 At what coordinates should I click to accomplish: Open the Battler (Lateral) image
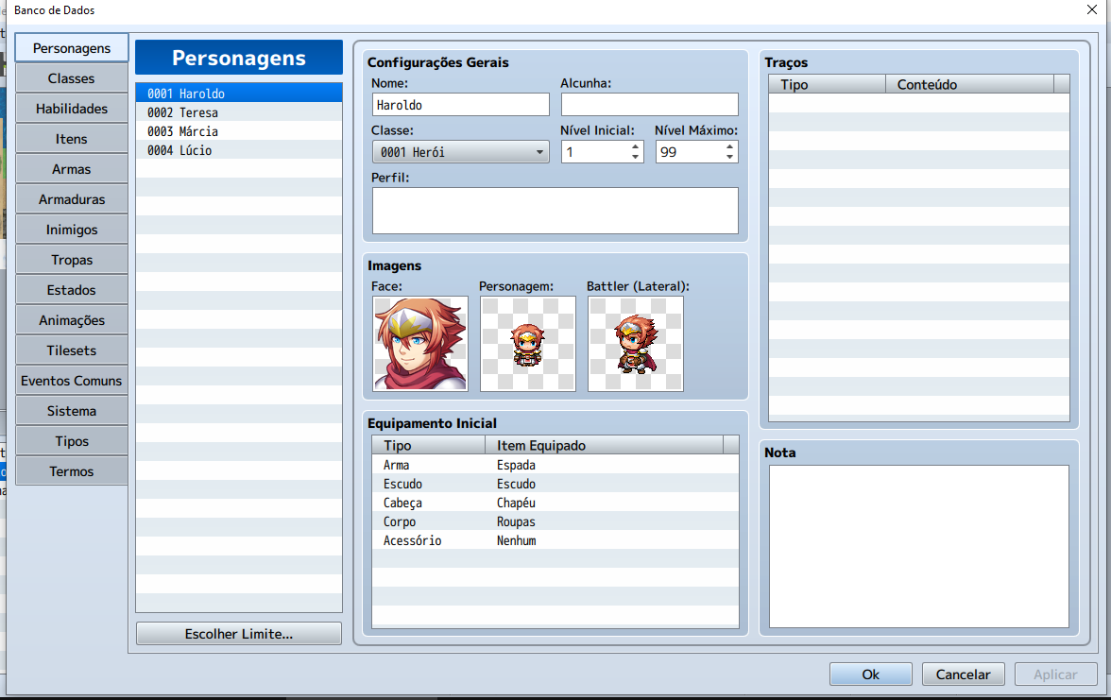click(x=634, y=343)
